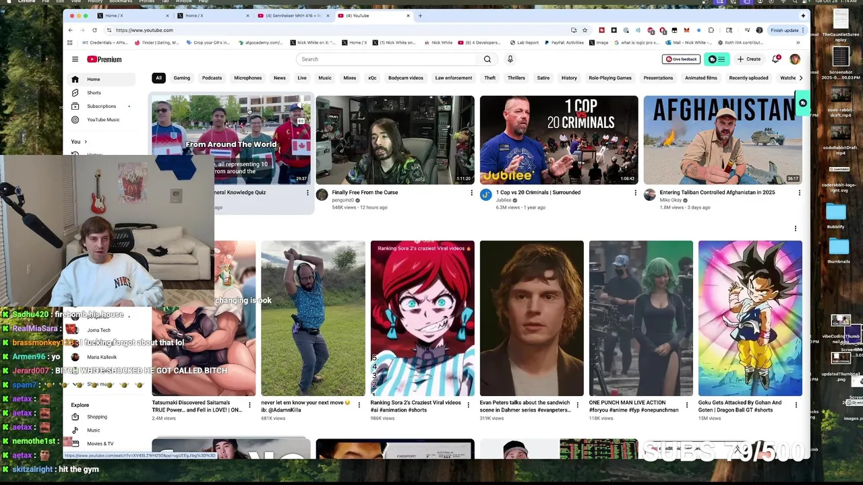Viewport: 863px width, 485px height.
Task: Open the penguinz0 channel name link
Action: pyautogui.click(x=343, y=200)
